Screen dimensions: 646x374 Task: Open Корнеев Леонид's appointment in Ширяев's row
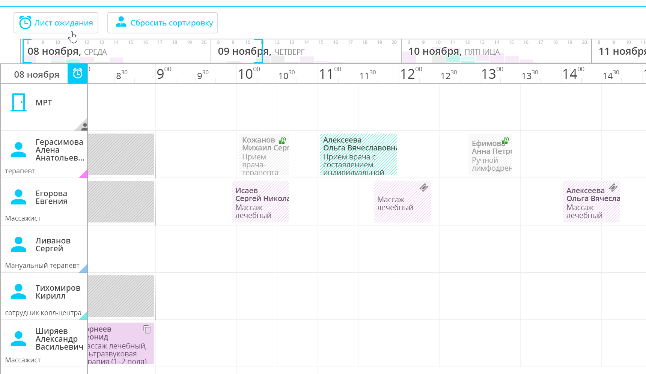121,344
